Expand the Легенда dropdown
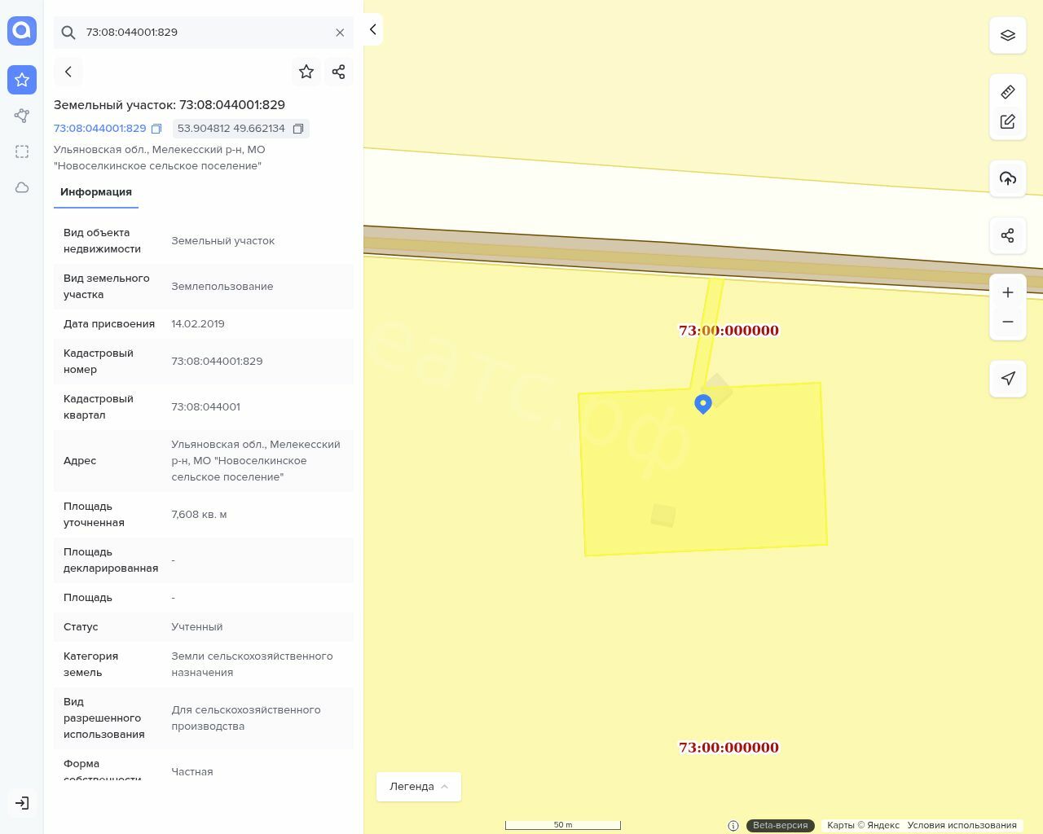The width and height of the screenshot is (1043, 834). tap(418, 787)
